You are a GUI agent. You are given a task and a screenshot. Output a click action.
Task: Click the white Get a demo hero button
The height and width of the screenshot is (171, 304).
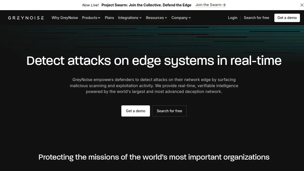[x=136, y=111]
